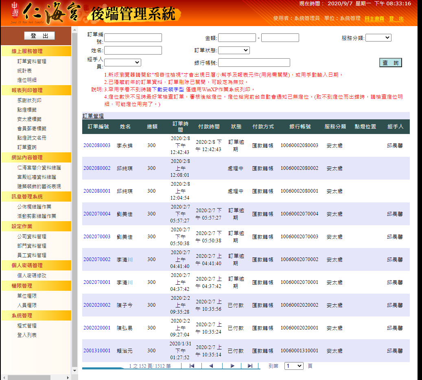Screen dimensions: 422x380
Task: Open 統計表 menu item
Action: [24, 71]
